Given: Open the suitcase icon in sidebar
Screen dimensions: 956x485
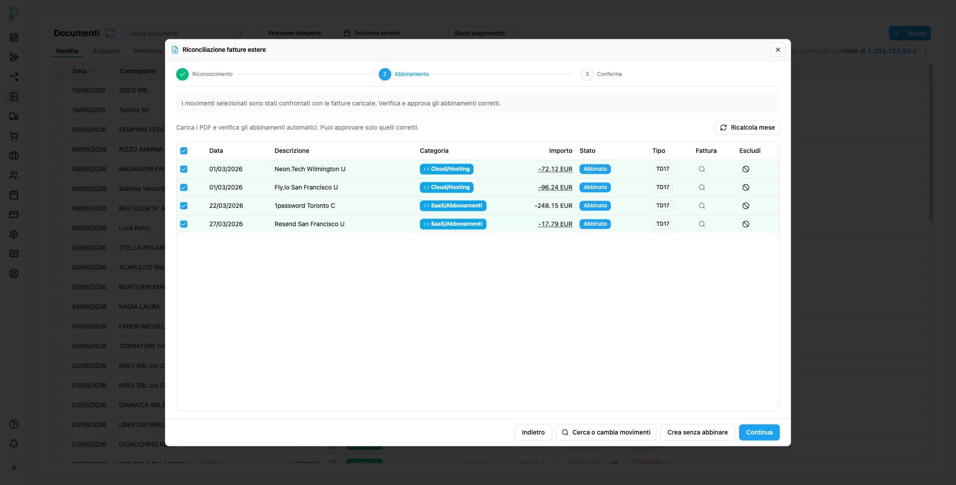Looking at the screenshot, I should (14, 156).
